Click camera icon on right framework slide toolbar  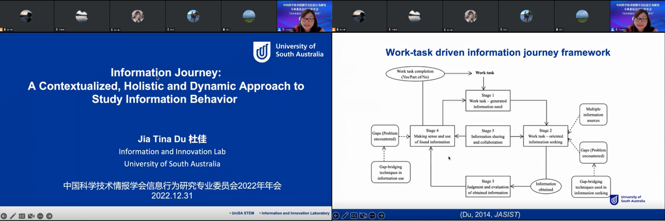[x=363, y=216]
